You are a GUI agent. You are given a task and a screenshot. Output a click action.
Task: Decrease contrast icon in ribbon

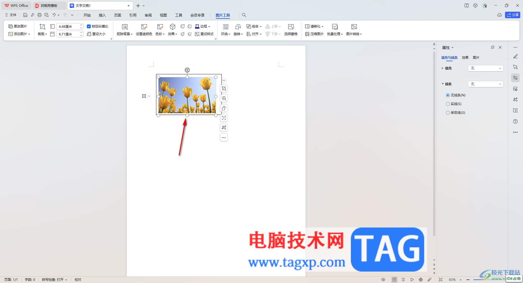(190, 26)
